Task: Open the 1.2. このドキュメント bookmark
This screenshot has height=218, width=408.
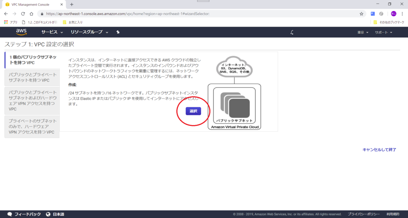Action: click(x=39, y=22)
